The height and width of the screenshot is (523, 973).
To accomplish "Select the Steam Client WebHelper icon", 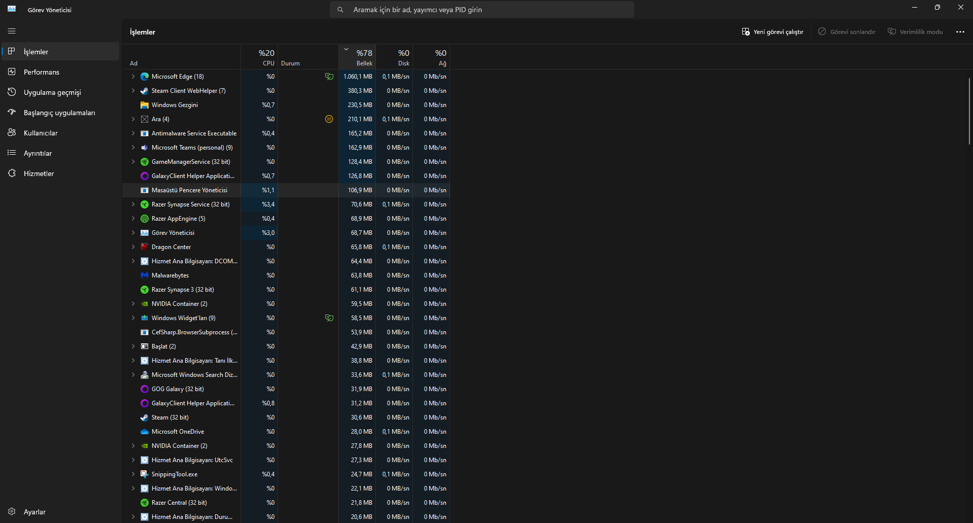I will coord(145,91).
